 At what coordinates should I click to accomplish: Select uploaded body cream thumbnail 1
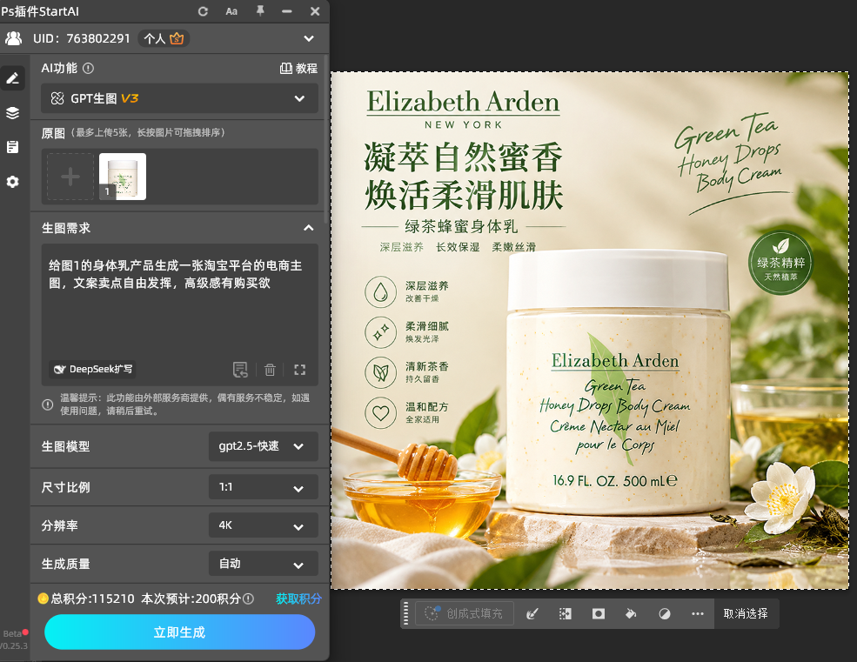123,177
